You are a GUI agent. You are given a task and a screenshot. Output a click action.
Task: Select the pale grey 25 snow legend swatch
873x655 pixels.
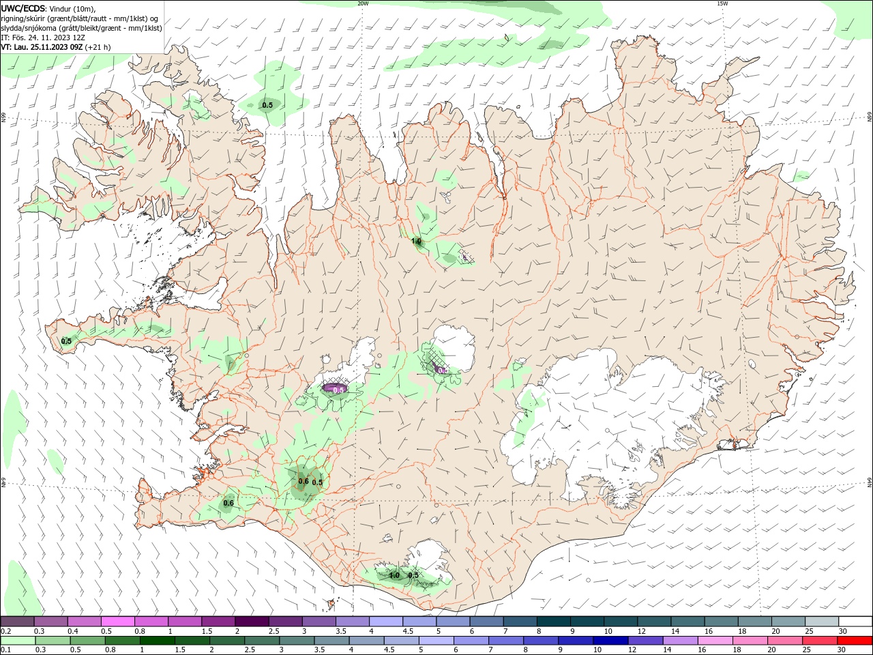pyautogui.click(x=822, y=622)
